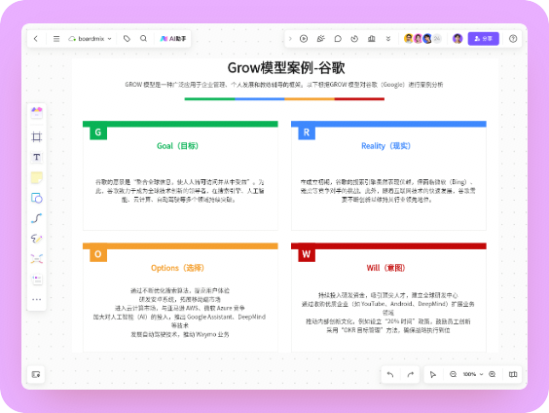Viewport: 549px width, 413px height.
Task: Zoom out with the minus magnifier
Action: pyautogui.click(x=453, y=374)
